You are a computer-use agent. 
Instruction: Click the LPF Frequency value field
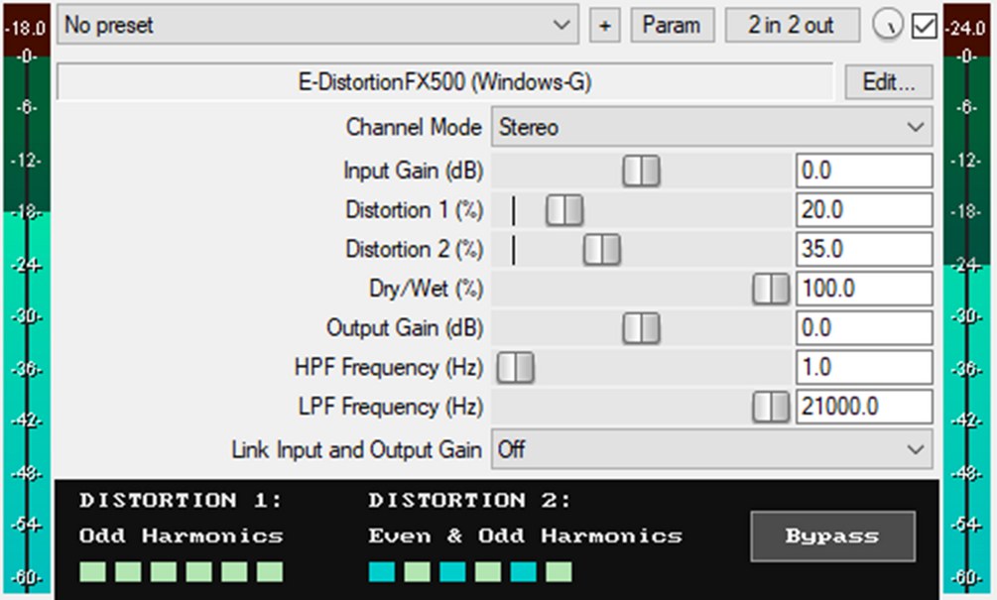click(864, 407)
